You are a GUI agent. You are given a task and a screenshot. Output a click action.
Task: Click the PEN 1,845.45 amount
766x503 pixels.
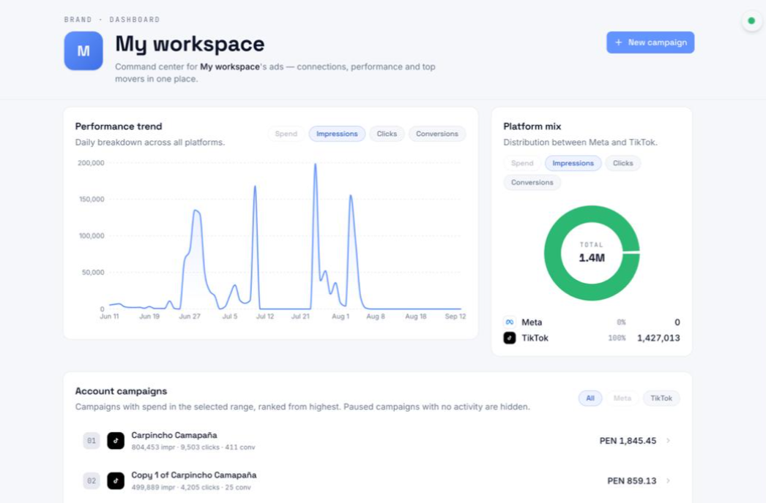[x=628, y=441]
